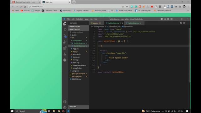Open the Go menu in VS Code
Viewport: 201px width, 113px height.
tap(91, 19)
